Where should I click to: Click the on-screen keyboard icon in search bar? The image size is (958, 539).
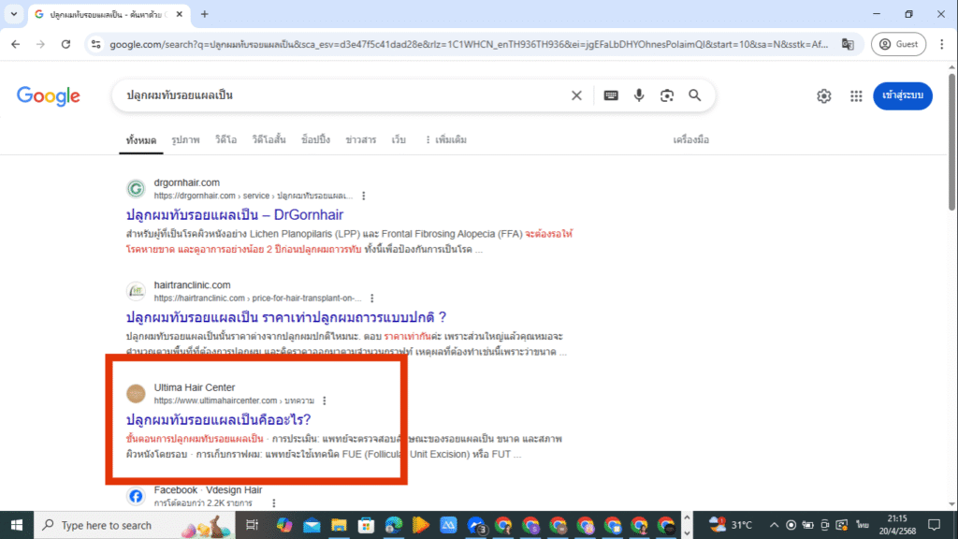point(608,95)
